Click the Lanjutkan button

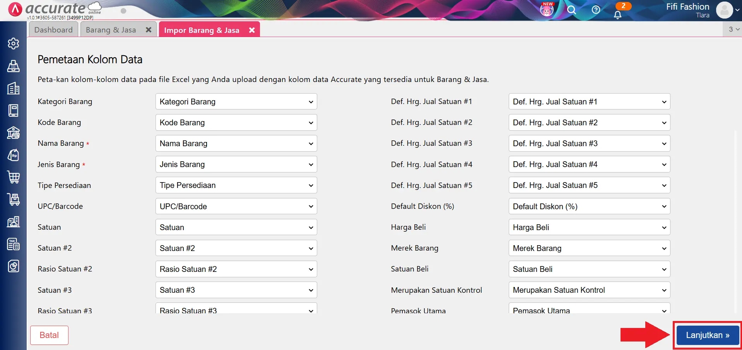[707, 335]
